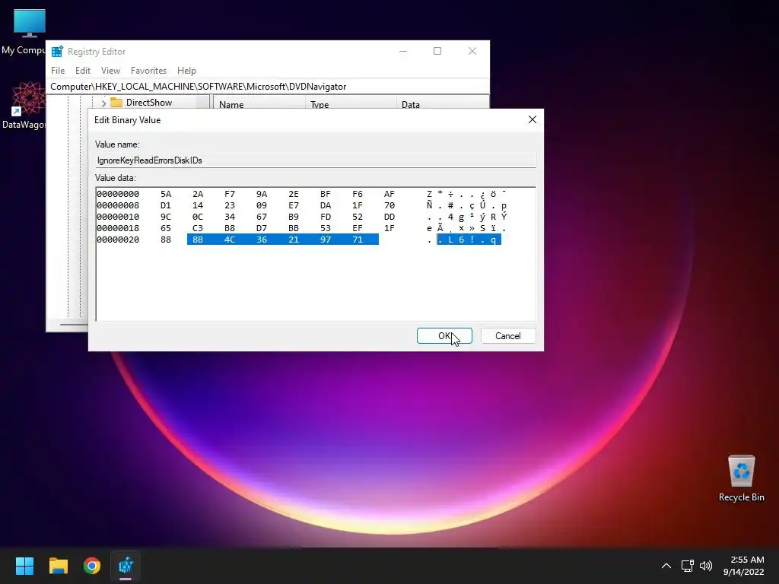The height and width of the screenshot is (584, 779).
Task: Click OK in Edit Binary Value dialog
Action: tap(444, 335)
